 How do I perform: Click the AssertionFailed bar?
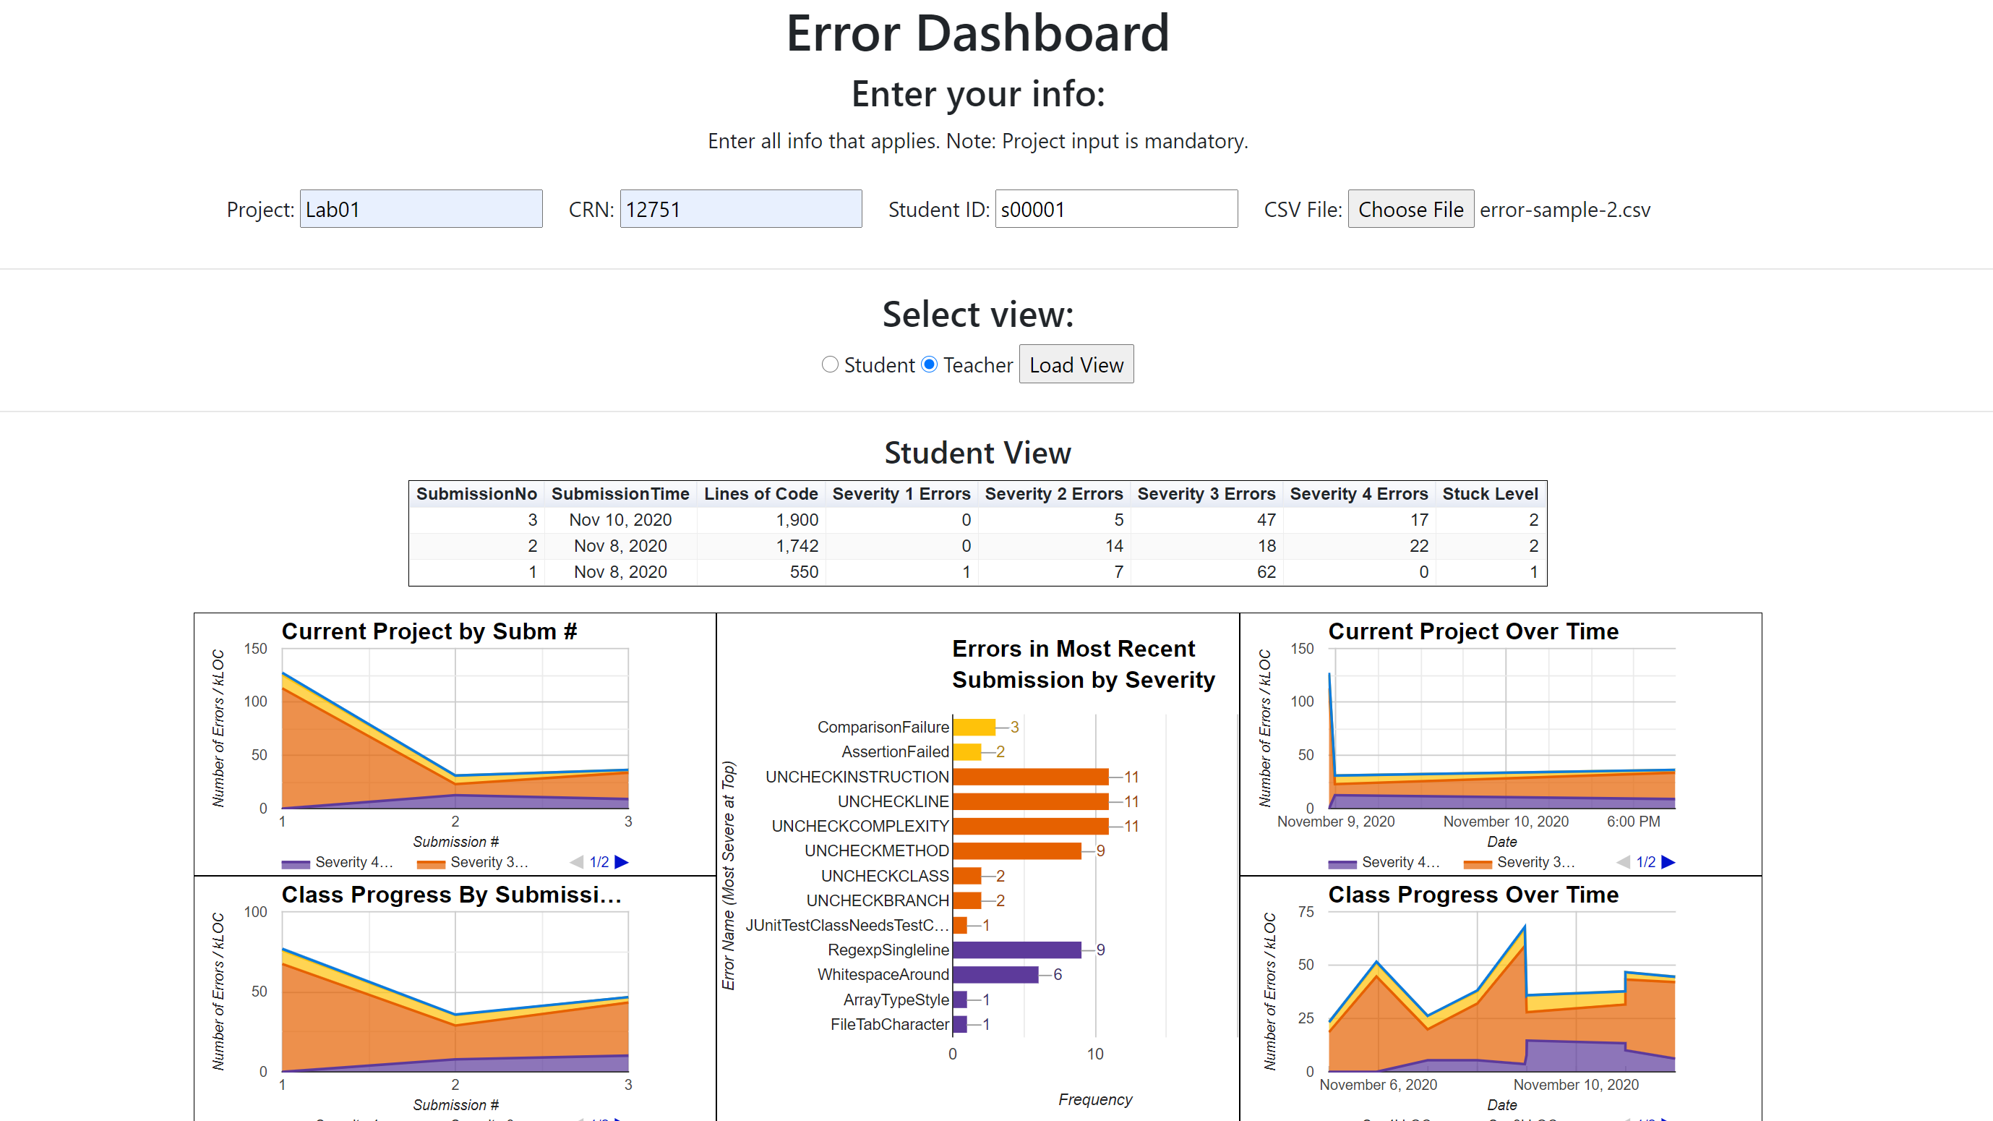pyautogui.click(x=967, y=751)
